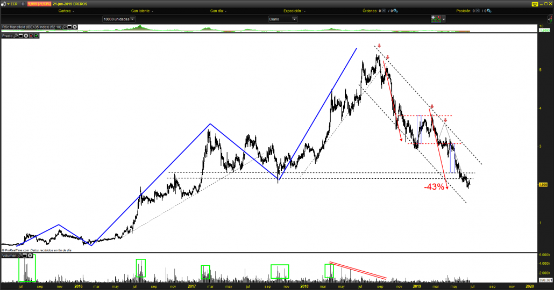The width and height of the screenshot is (554, 290).
Task: Click the Gan día field label
Action: pyautogui.click(x=217, y=11)
